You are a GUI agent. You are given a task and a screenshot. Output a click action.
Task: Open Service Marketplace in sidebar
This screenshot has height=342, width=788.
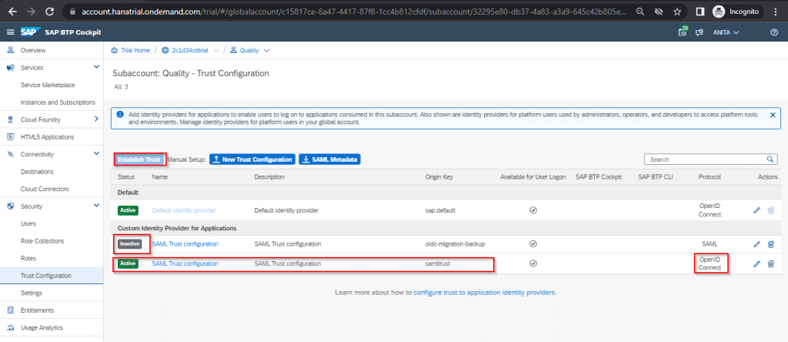coord(48,85)
